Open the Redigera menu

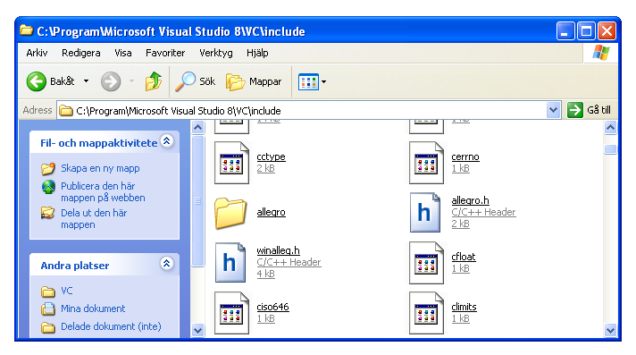click(x=80, y=53)
